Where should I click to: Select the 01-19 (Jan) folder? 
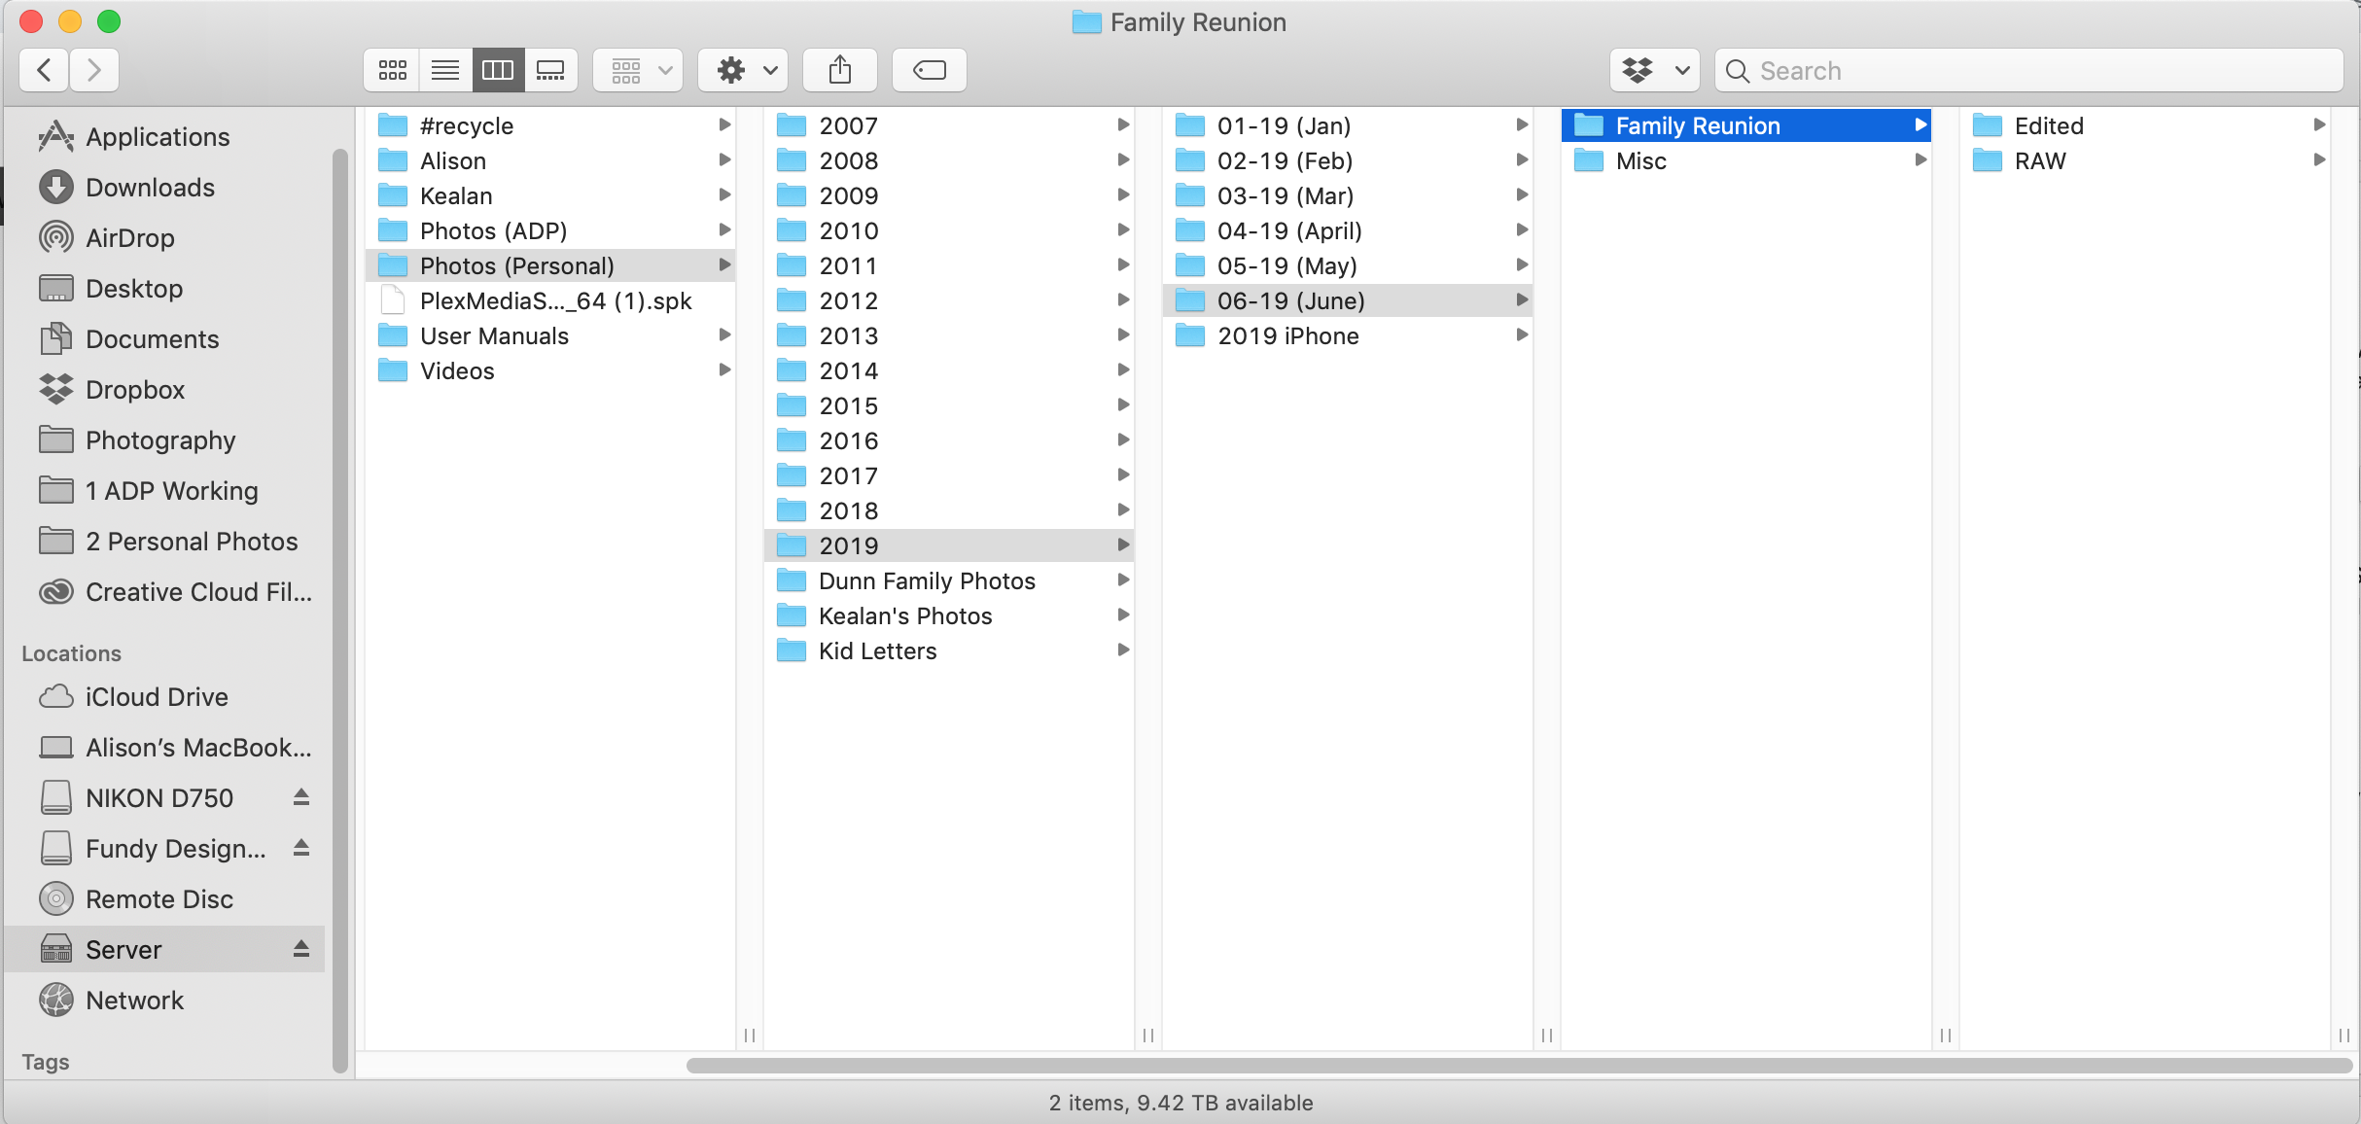click(x=1348, y=125)
